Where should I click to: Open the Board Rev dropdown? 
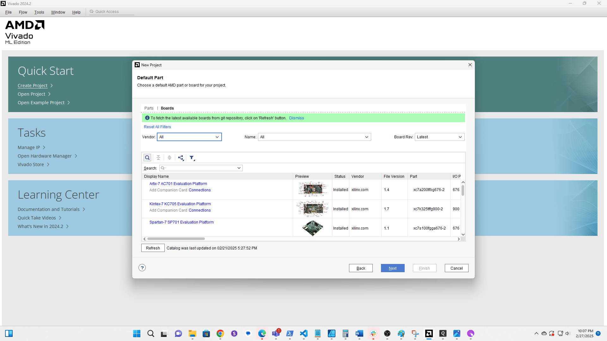439,137
